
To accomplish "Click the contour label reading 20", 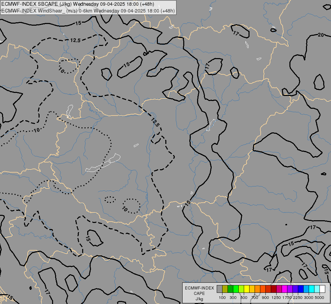I will click(x=321, y=35).
